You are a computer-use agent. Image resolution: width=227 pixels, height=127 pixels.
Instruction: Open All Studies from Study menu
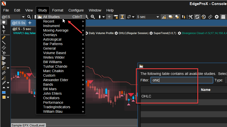pyautogui.click(x=51, y=17)
